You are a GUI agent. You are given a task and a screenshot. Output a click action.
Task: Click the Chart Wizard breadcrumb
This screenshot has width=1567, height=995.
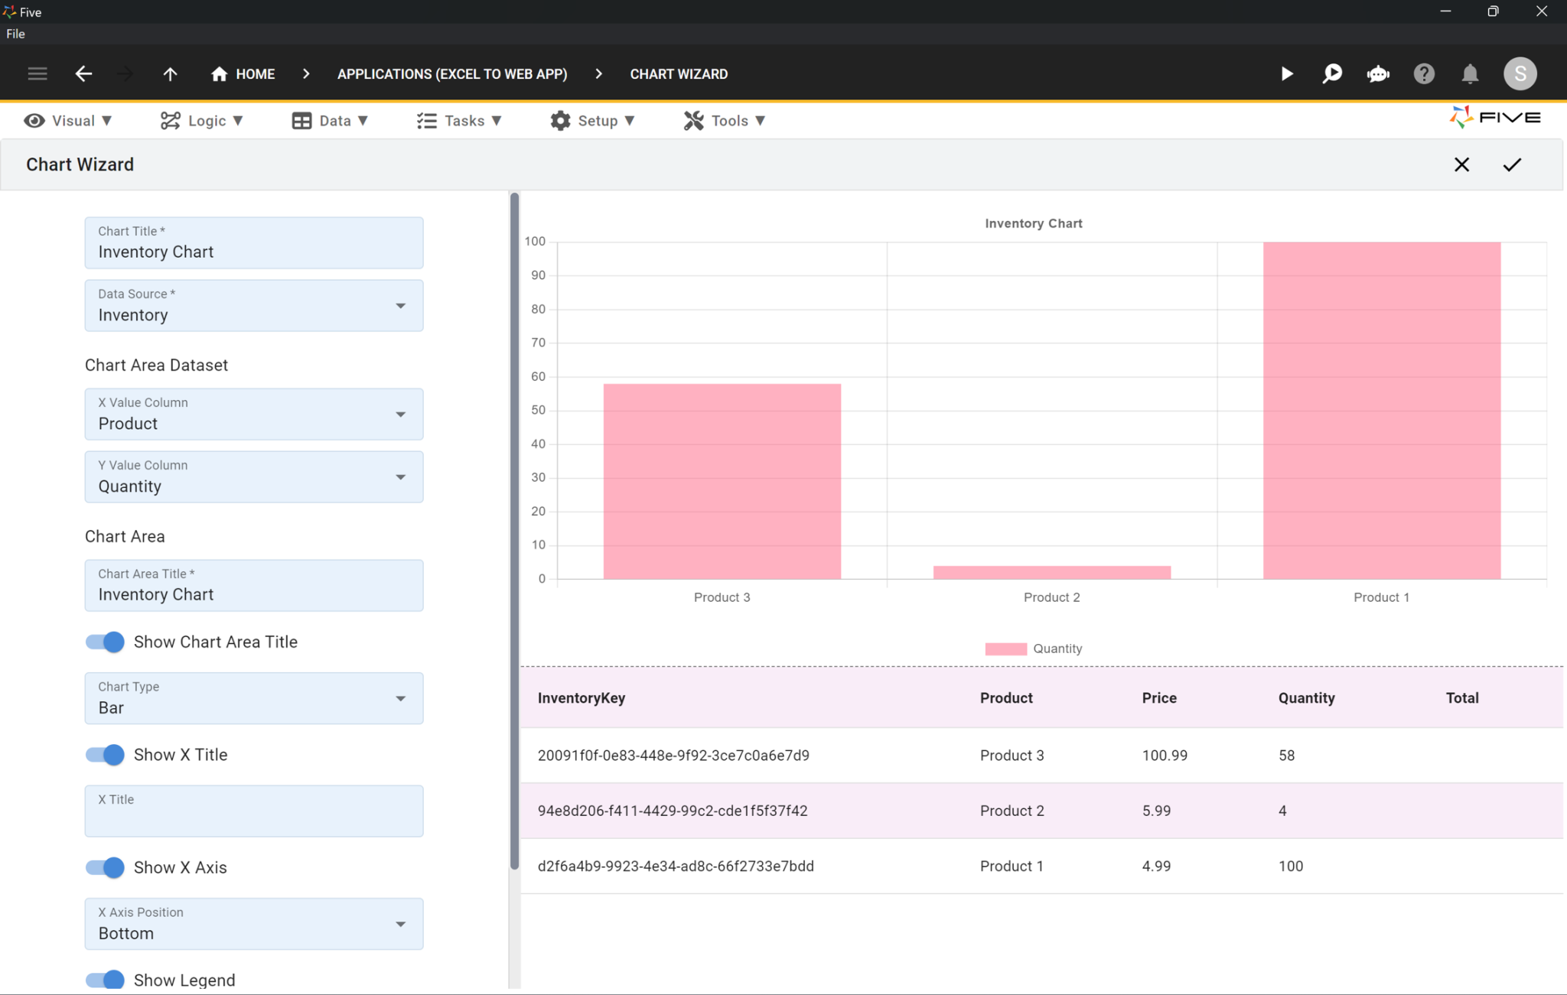(x=679, y=74)
